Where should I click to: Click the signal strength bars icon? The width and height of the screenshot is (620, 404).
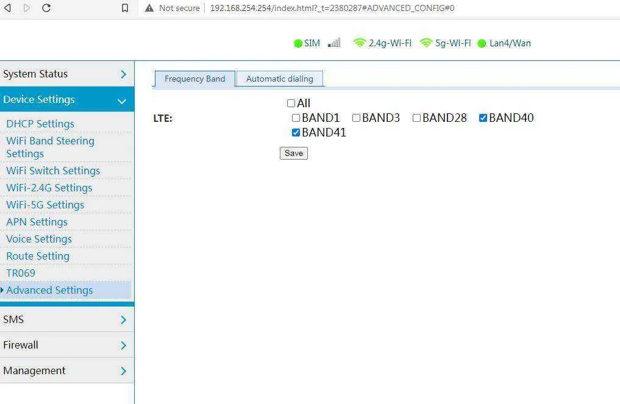click(334, 42)
